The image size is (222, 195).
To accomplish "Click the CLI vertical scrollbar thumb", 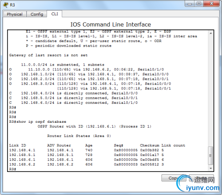I will pyautogui.click(x=210, y=156).
